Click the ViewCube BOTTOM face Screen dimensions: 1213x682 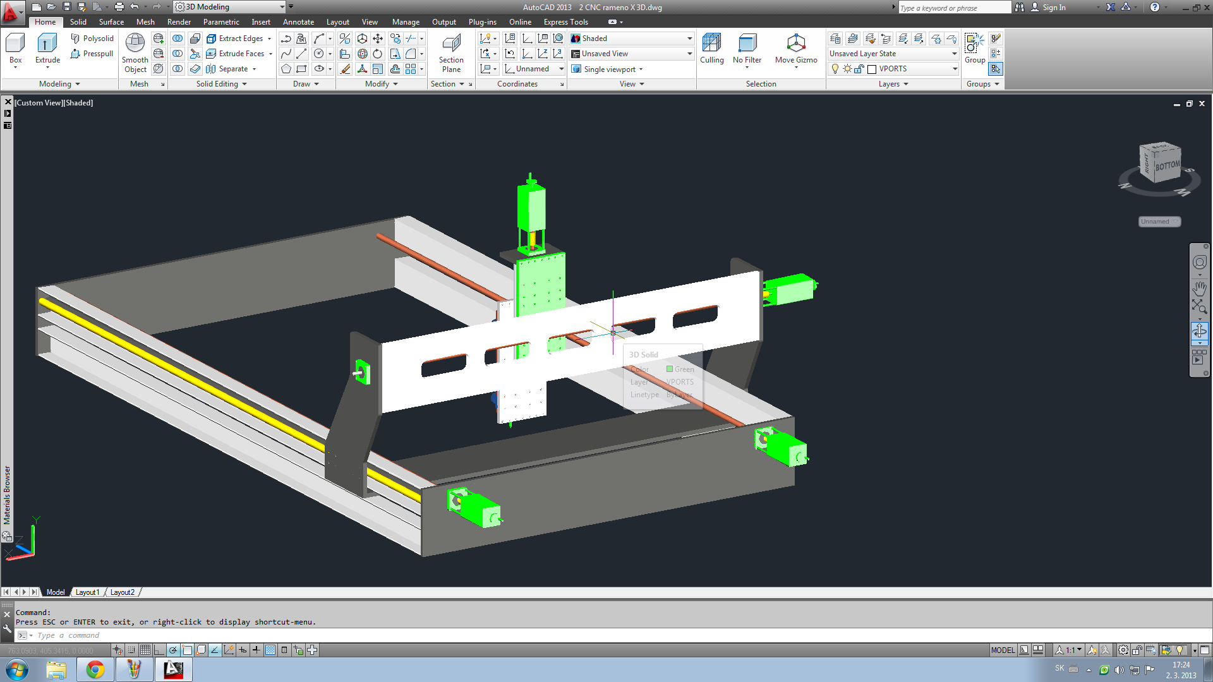click(1167, 166)
